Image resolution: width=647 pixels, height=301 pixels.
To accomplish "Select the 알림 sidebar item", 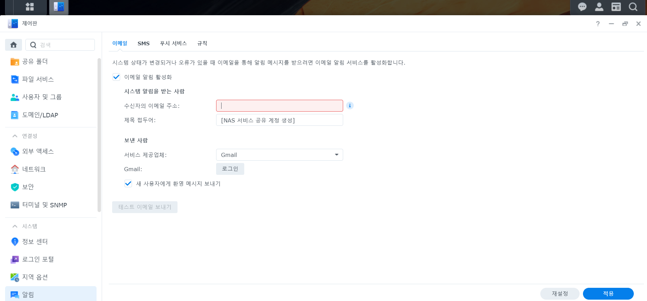I will pyautogui.click(x=51, y=294).
